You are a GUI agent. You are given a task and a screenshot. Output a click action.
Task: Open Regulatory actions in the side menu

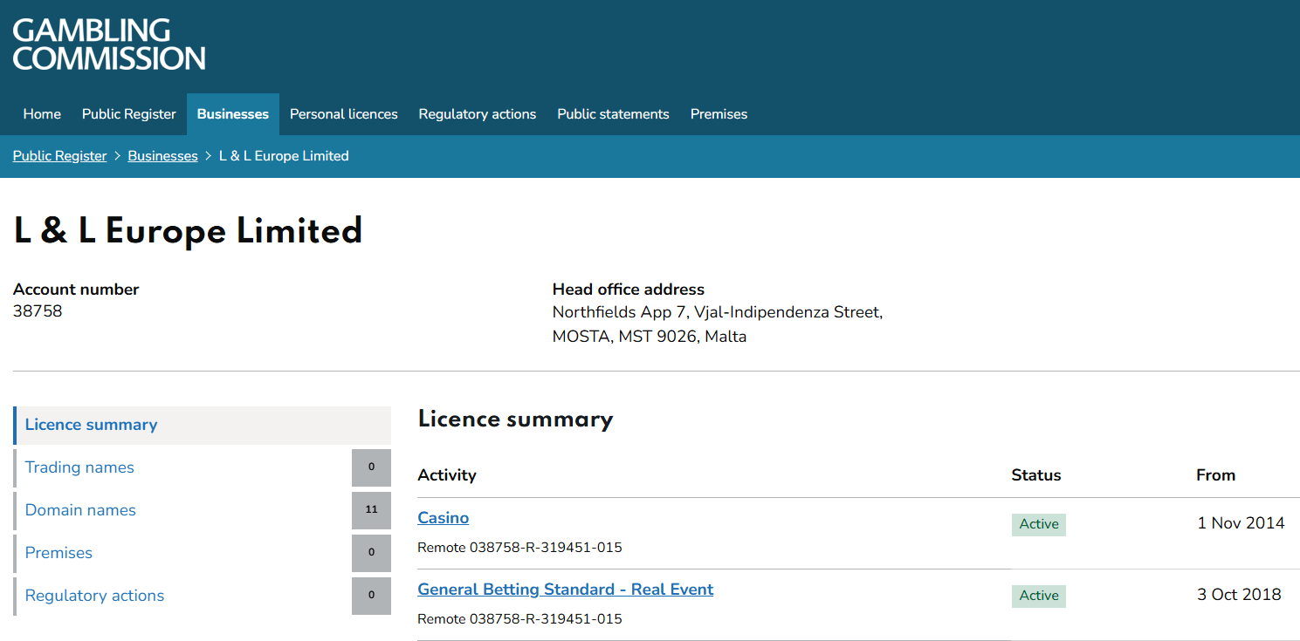pos(94,596)
